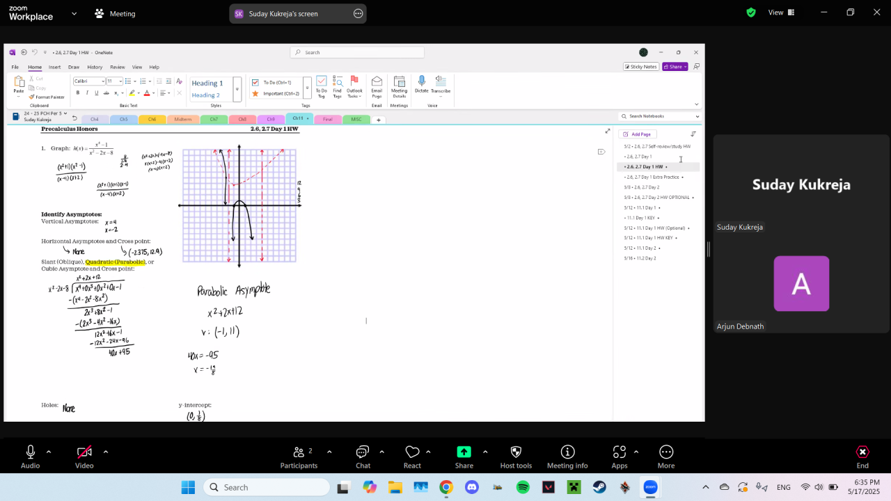891x501 pixels.
Task: Open the Apps panel
Action: 619,456
